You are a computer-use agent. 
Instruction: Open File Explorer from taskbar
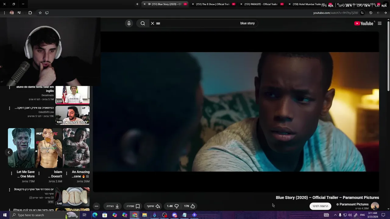(x=144, y=215)
